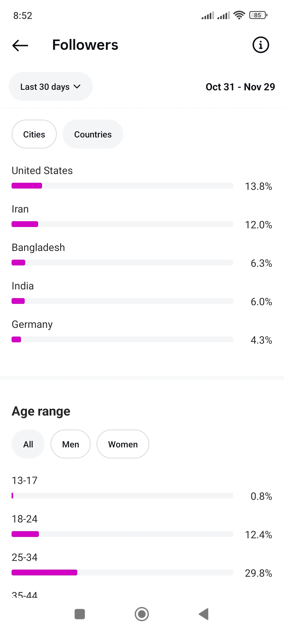Filter age range by Men
The height and width of the screenshot is (632, 284).
click(x=70, y=444)
